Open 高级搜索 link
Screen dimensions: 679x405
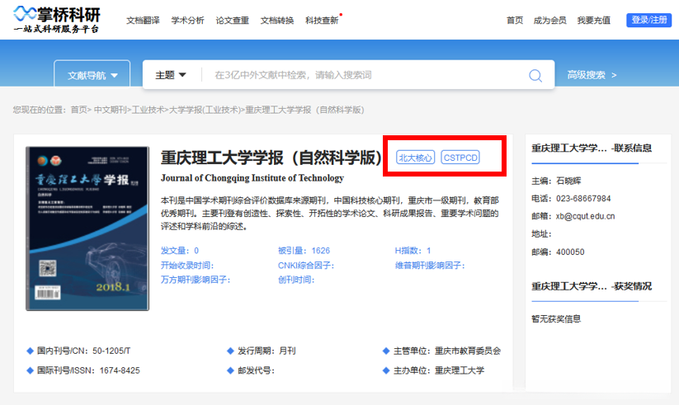(592, 75)
